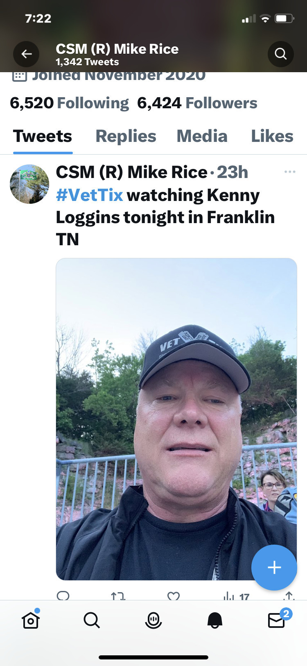Open the #VetTix hashtag link

click(x=89, y=195)
